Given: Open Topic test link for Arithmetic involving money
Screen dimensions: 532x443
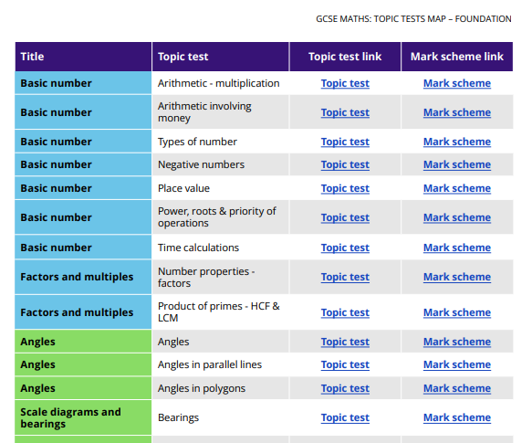Looking at the screenshot, I should tap(345, 112).
